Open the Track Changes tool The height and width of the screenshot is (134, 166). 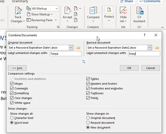[19, 10]
